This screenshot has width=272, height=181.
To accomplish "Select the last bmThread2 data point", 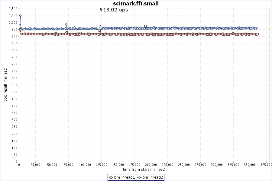I will [257, 28].
